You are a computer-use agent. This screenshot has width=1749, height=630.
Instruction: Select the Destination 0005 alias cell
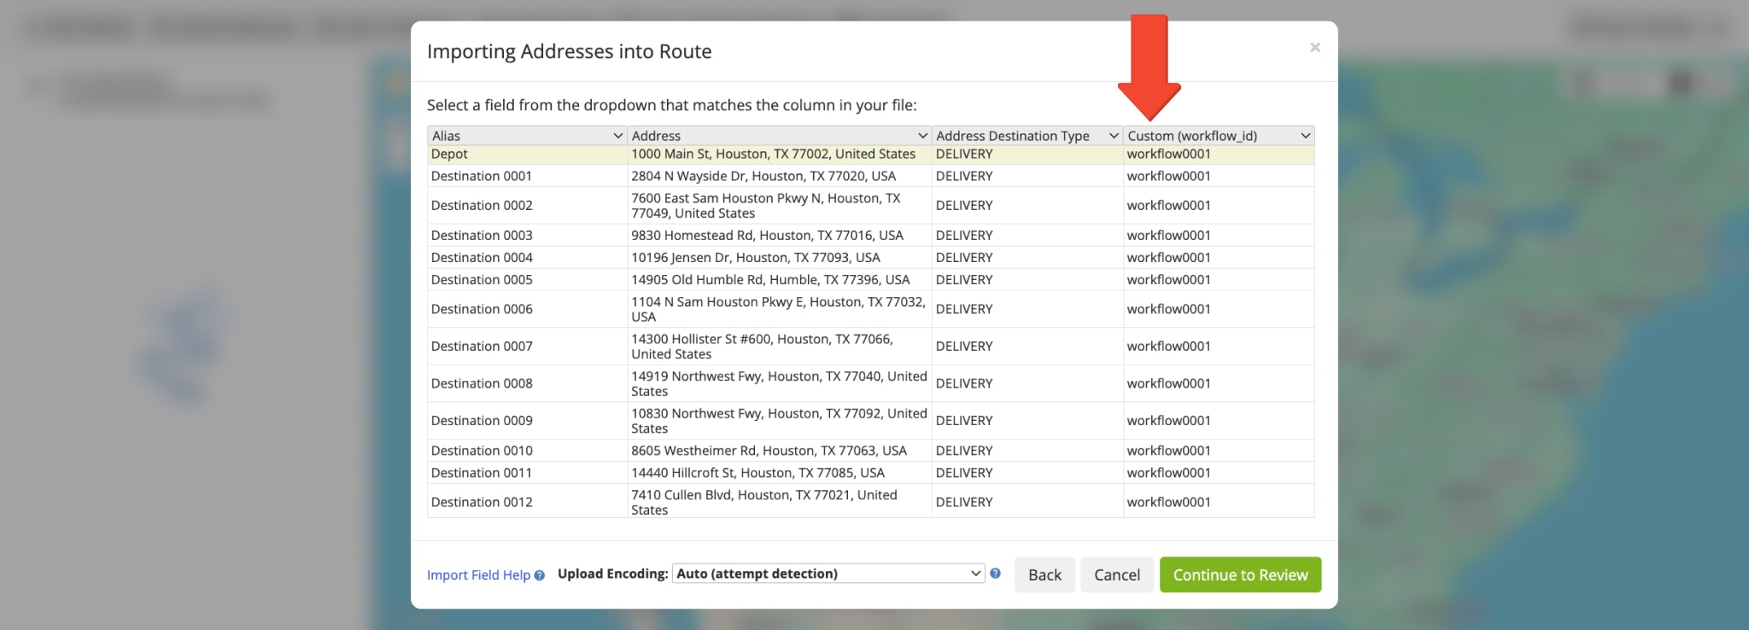pos(527,280)
